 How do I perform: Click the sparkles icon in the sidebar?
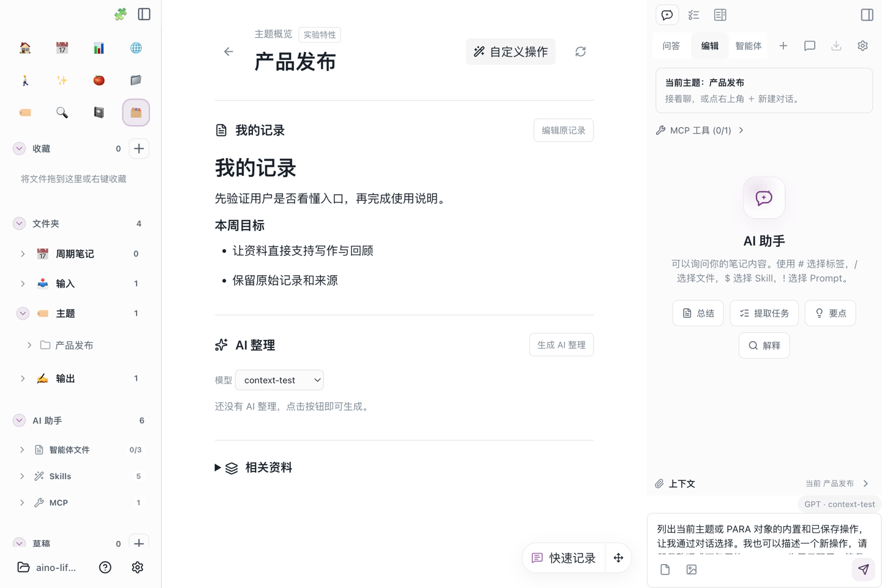pos(62,80)
